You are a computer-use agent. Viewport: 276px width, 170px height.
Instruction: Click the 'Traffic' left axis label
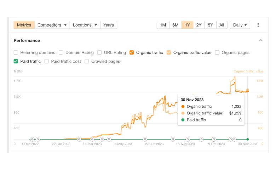(18, 71)
